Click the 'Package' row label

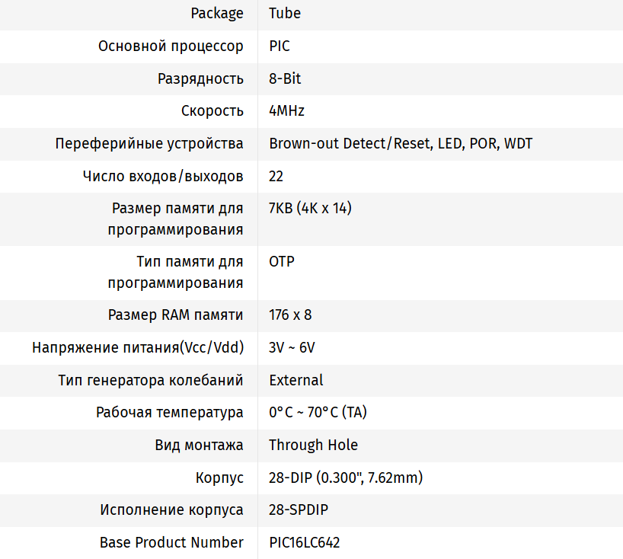pos(217,14)
